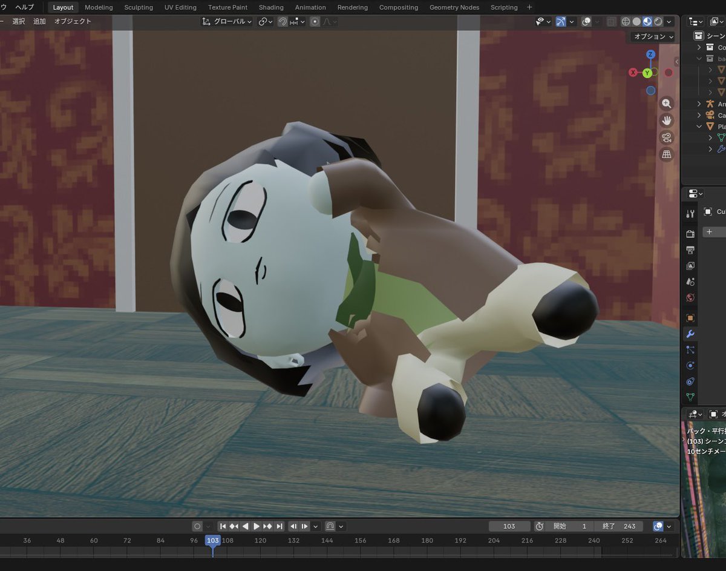The width and height of the screenshot is (726, 571).
Task: Open the Scene properties tab
Action: point(690,282)
